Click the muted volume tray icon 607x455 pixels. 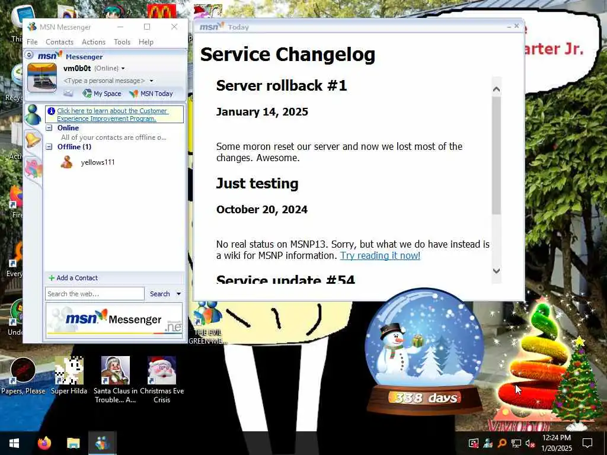coord(530,443)
